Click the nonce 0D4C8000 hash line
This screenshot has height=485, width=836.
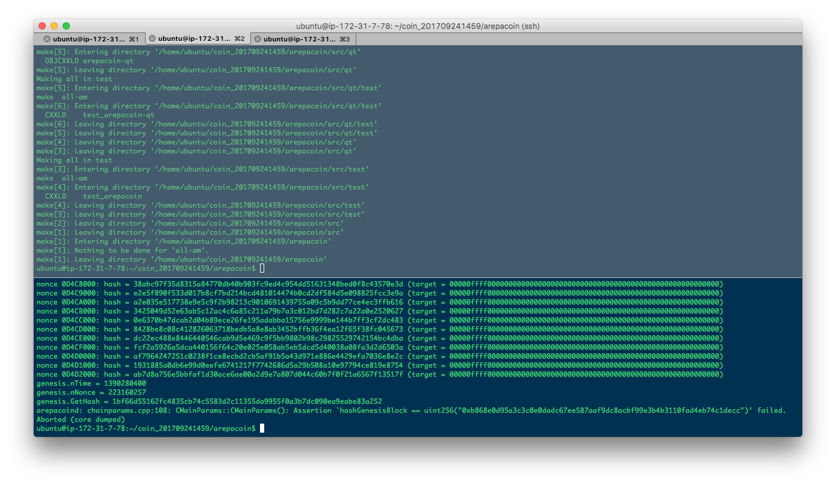tap(241, 283)
